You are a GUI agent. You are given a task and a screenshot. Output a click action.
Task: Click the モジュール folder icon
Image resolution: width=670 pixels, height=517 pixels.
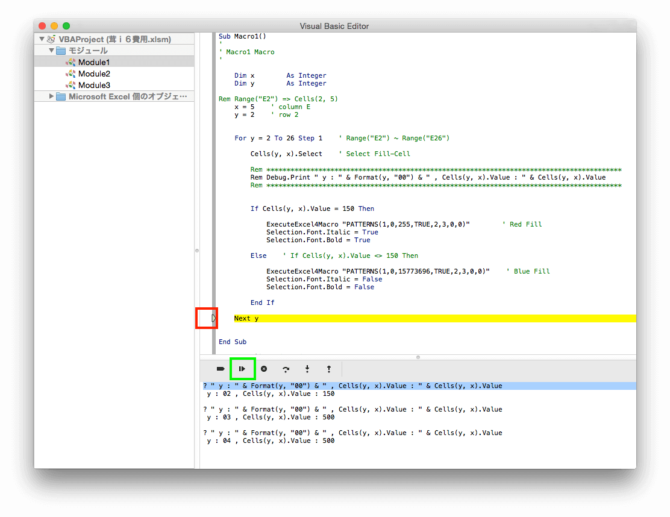(61, 51)
